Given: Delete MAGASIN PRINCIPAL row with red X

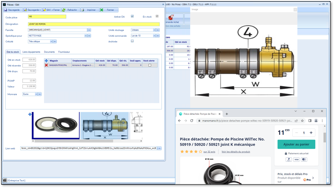Looking at the screenshot, I should (46, 65).
